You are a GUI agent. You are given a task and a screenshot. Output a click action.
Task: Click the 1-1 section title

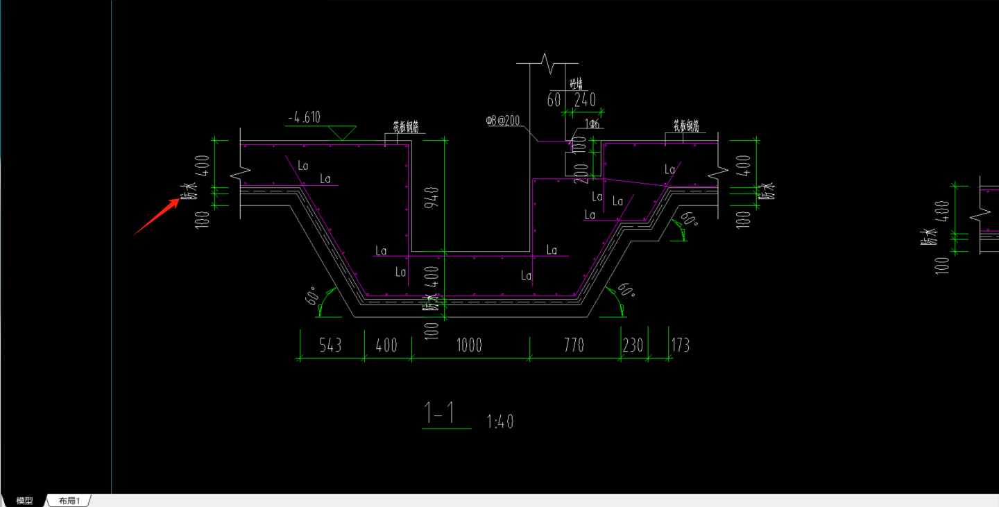pyautogui.click(x=439, y=413)
